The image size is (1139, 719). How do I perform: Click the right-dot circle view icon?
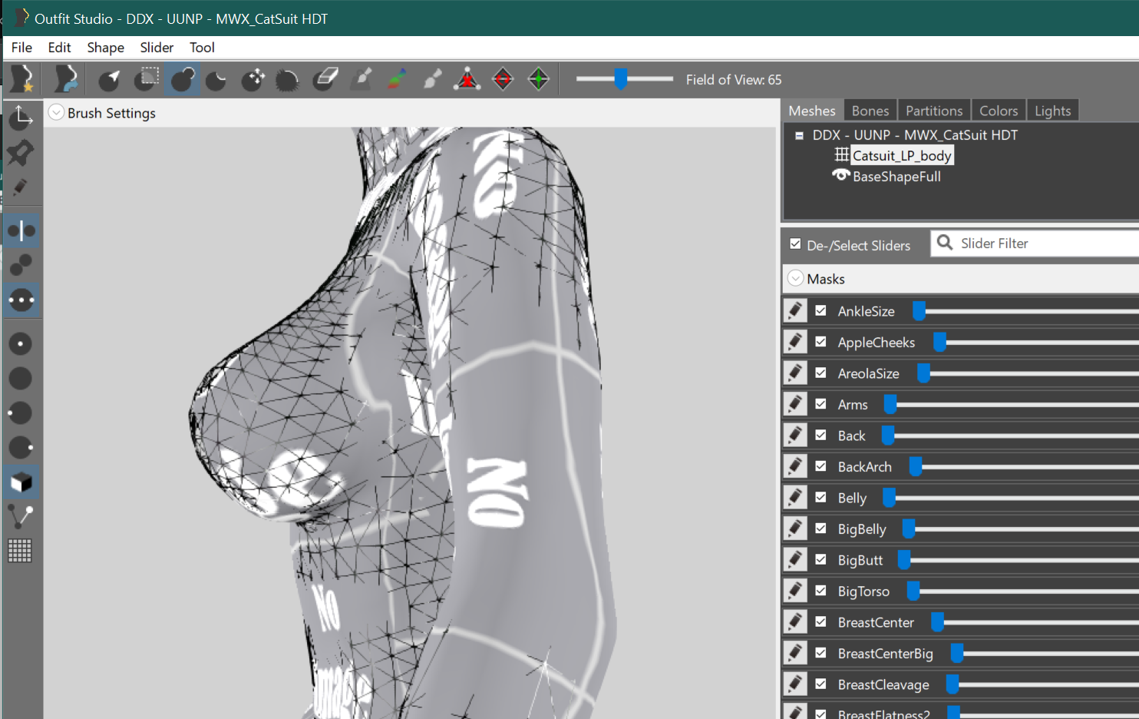pos(21,447)
